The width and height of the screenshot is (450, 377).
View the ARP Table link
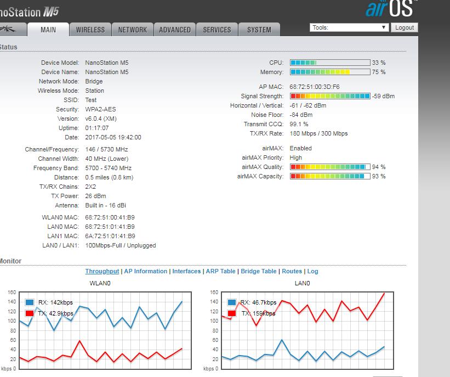pos(220,271)
